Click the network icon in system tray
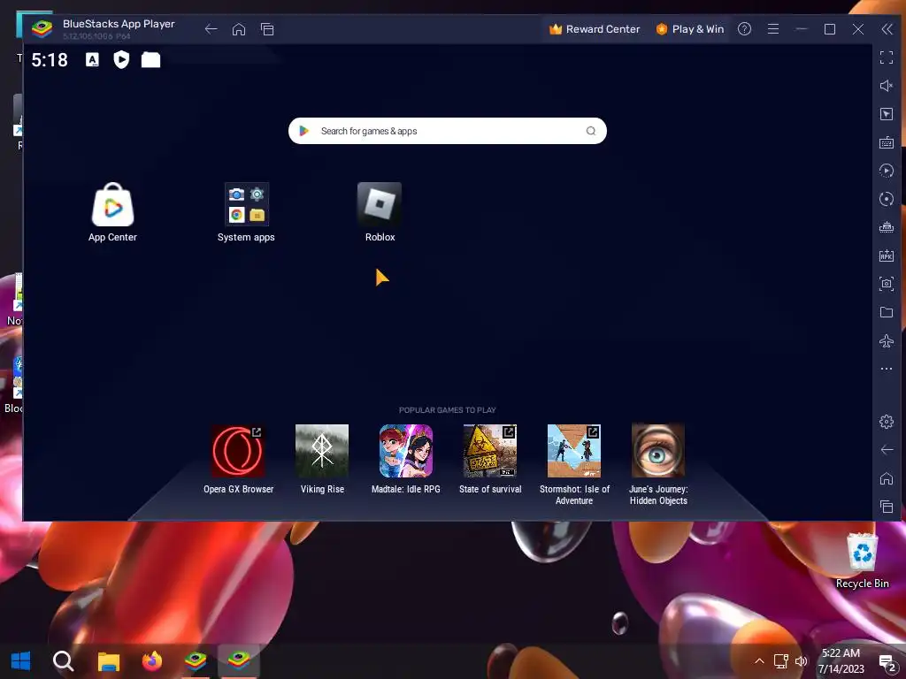Screen dimensions: 906x679 pyautogui.click(x=780, y=661)
